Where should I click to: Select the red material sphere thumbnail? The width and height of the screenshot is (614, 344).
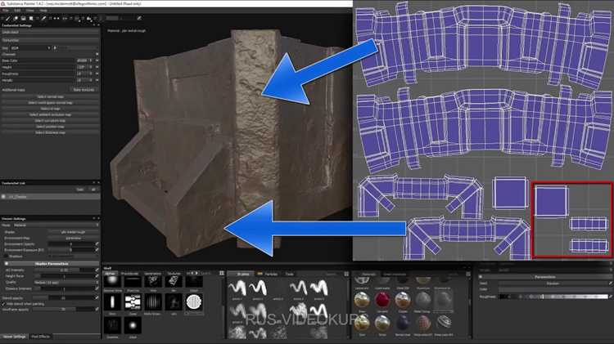pos(382,301)
